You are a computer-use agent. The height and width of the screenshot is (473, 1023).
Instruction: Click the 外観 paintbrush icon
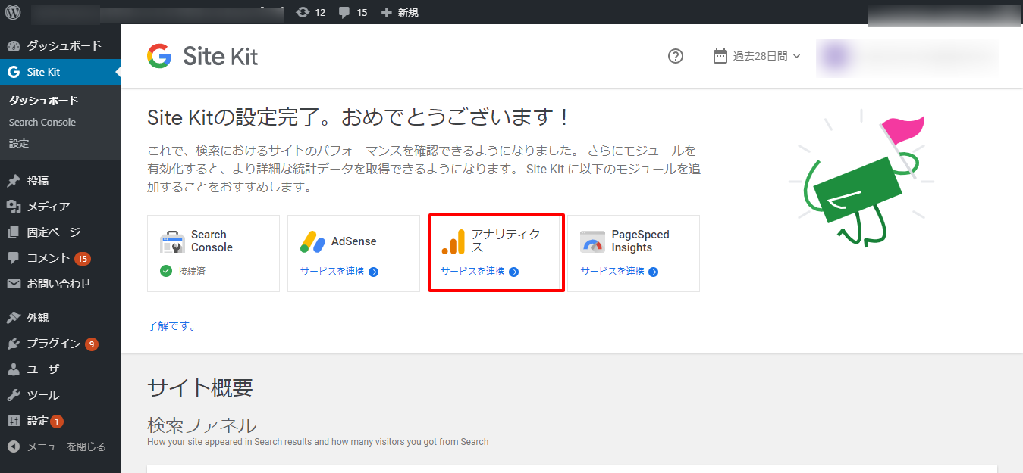[x=14, y=318]
